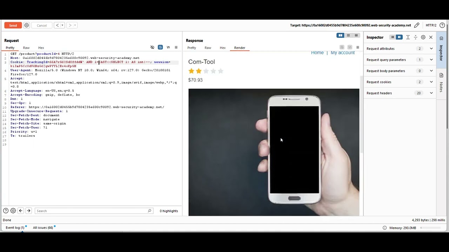Image resolution: width=449 pixels, height=252 pixels.
Task: Click the Cancel button
Action: tap(42, 25)
